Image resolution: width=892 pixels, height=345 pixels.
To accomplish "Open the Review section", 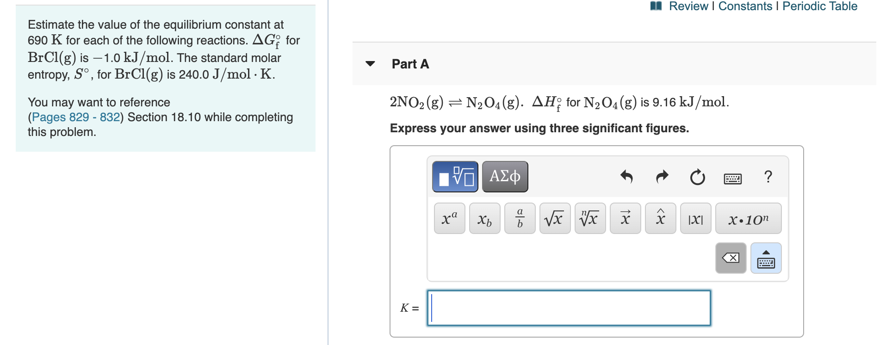I will pyautogui.click(x=689, y=6).
